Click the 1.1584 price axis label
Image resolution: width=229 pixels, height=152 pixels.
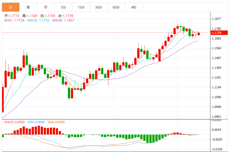coord(216,48)
